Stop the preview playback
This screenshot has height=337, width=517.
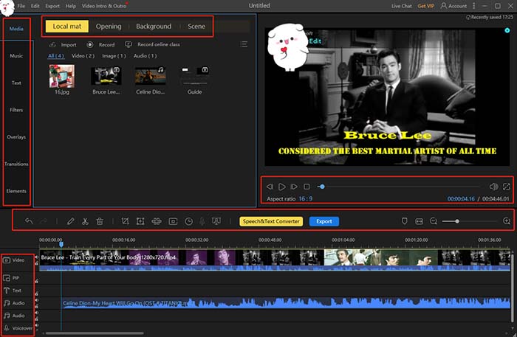coord(307,187)
